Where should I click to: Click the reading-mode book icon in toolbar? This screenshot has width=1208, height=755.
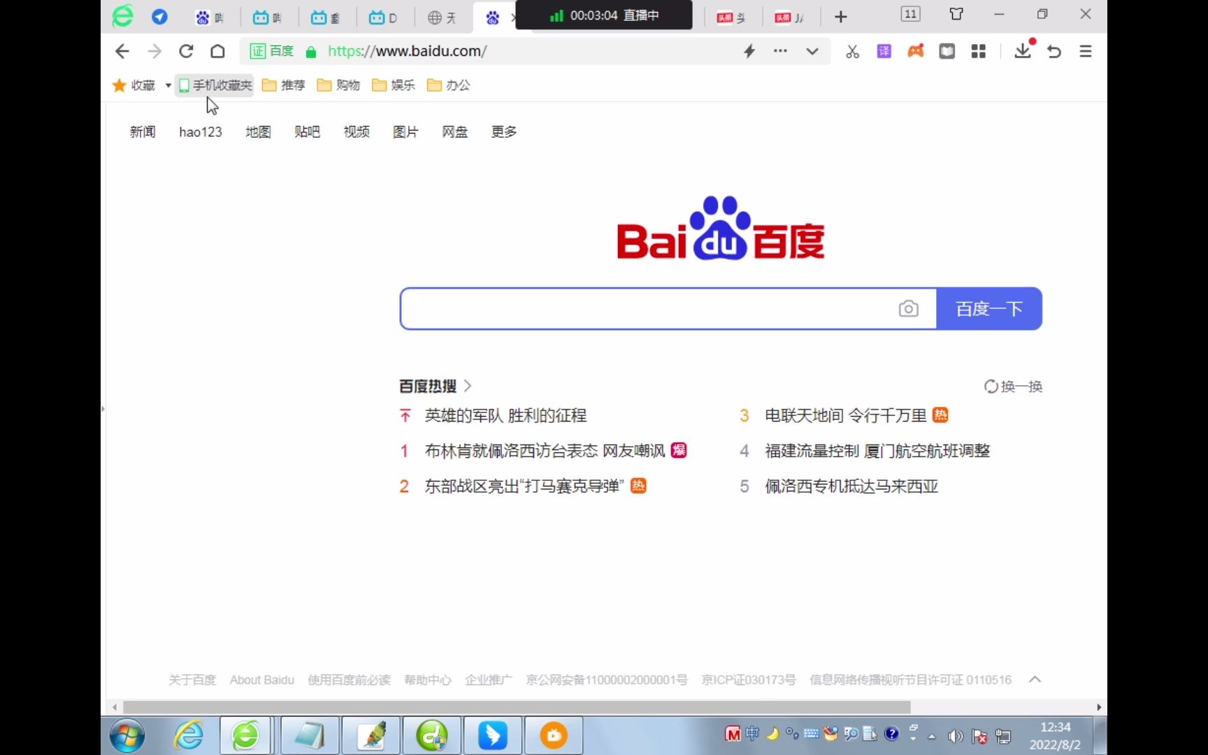(947, 51)
